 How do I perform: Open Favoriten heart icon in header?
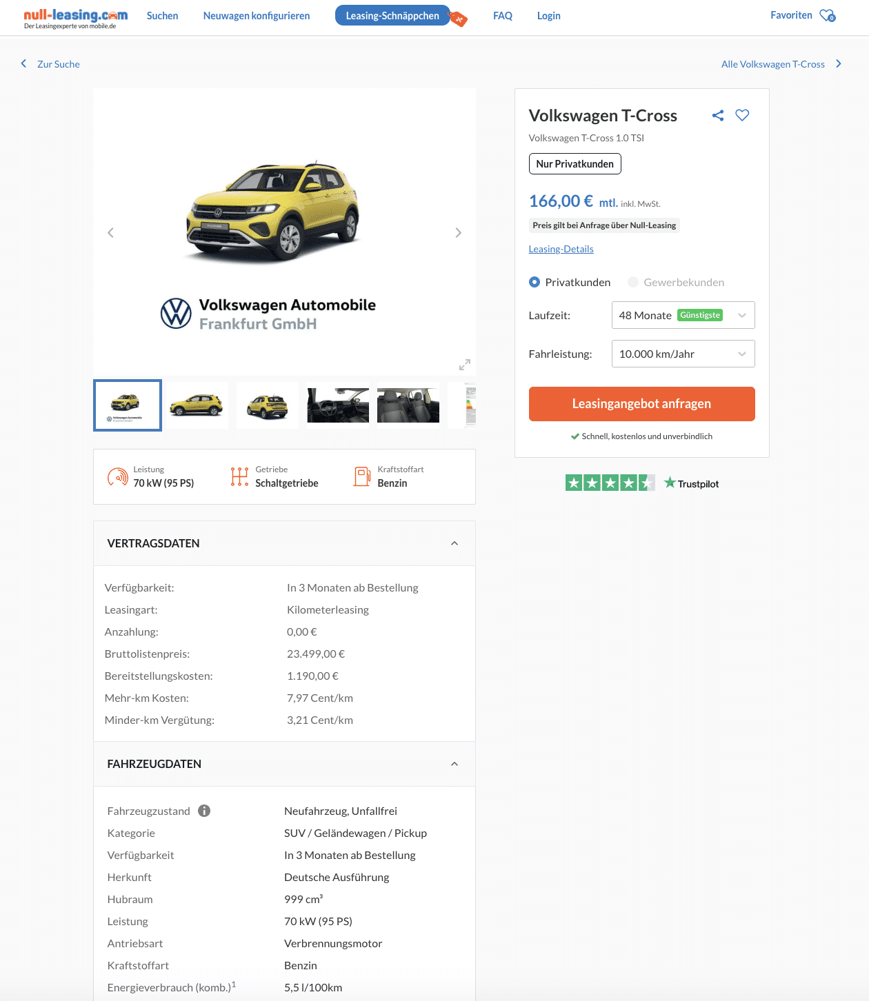click(828, 15)
